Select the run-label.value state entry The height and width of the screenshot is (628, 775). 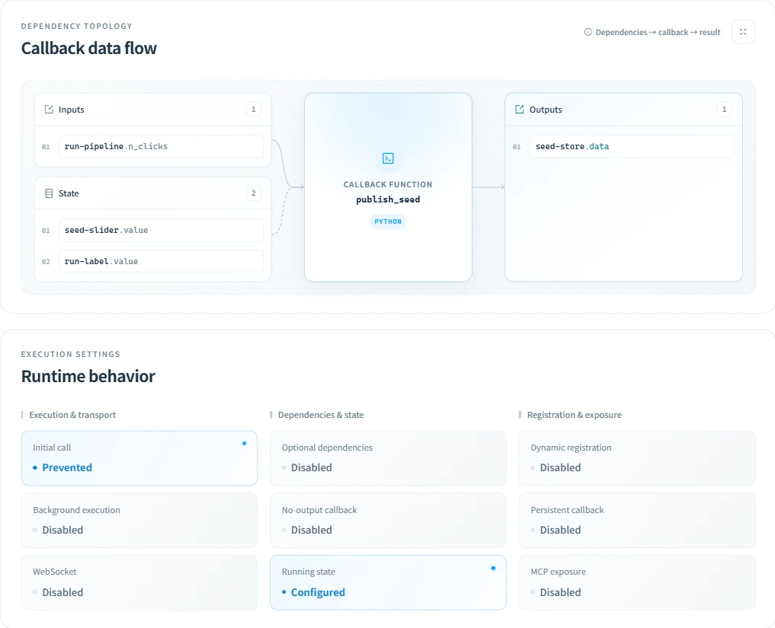161,261
